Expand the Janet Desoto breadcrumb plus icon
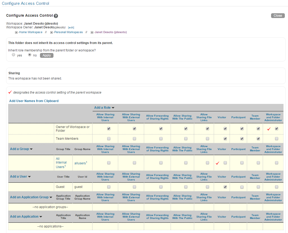288x233 pixels. pyautogui.click(x=92, y=32)
